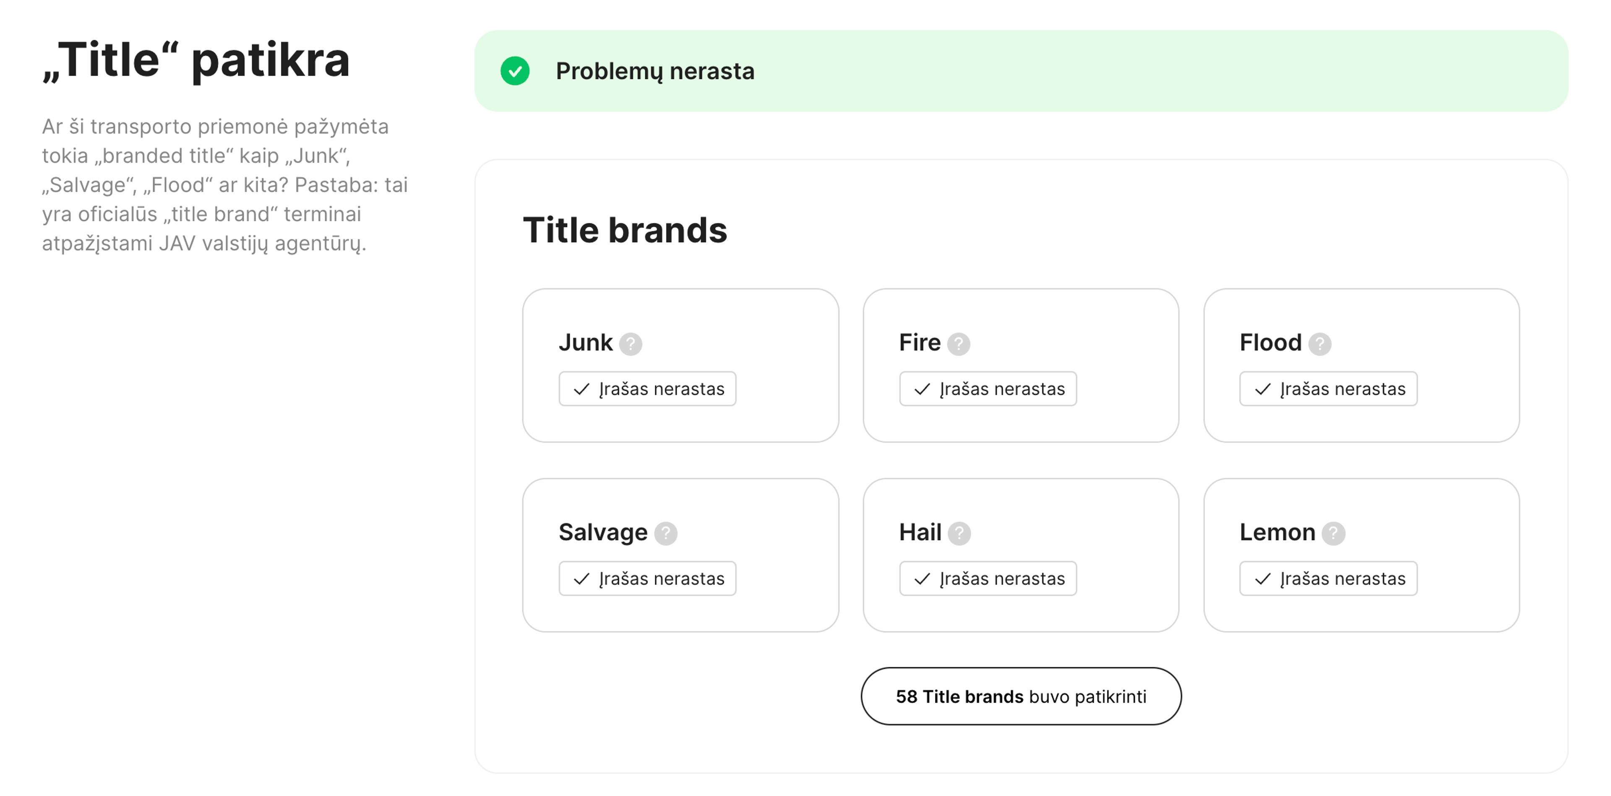Open the "58 Title brands buvo patikrinti" button
This screenshot has height=796, width=1611.
click(1021, 697)
